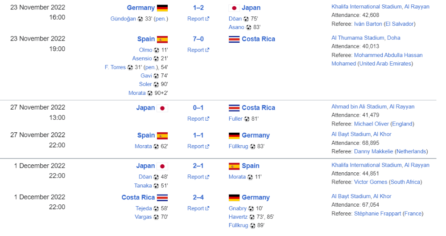Open the Ahmad bin Ali Stadium link
The image size is (446, 236).
(373, 107)
